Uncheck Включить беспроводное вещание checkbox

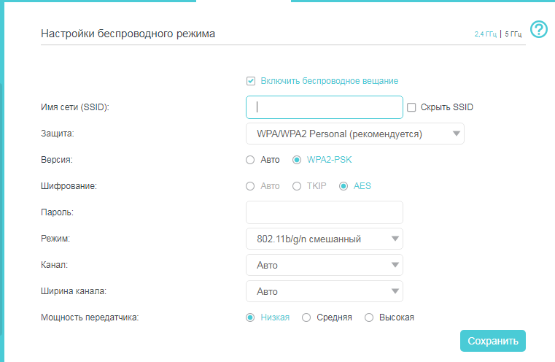[x=251, y=81]
